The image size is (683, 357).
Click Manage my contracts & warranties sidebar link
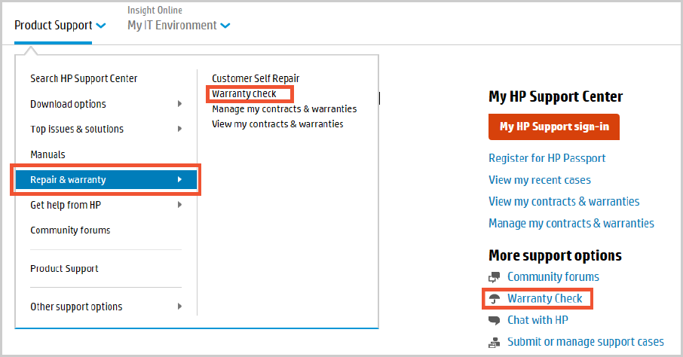(x=571, y=223)
